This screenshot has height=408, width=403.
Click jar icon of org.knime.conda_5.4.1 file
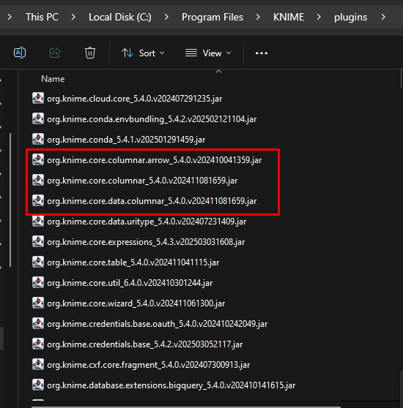tap(38, 139)
